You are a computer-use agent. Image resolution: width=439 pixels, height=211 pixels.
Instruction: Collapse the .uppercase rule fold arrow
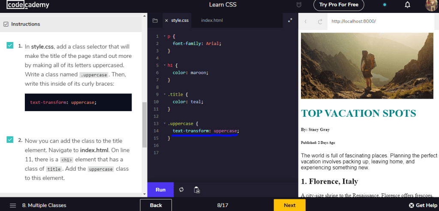pos(164,124)
